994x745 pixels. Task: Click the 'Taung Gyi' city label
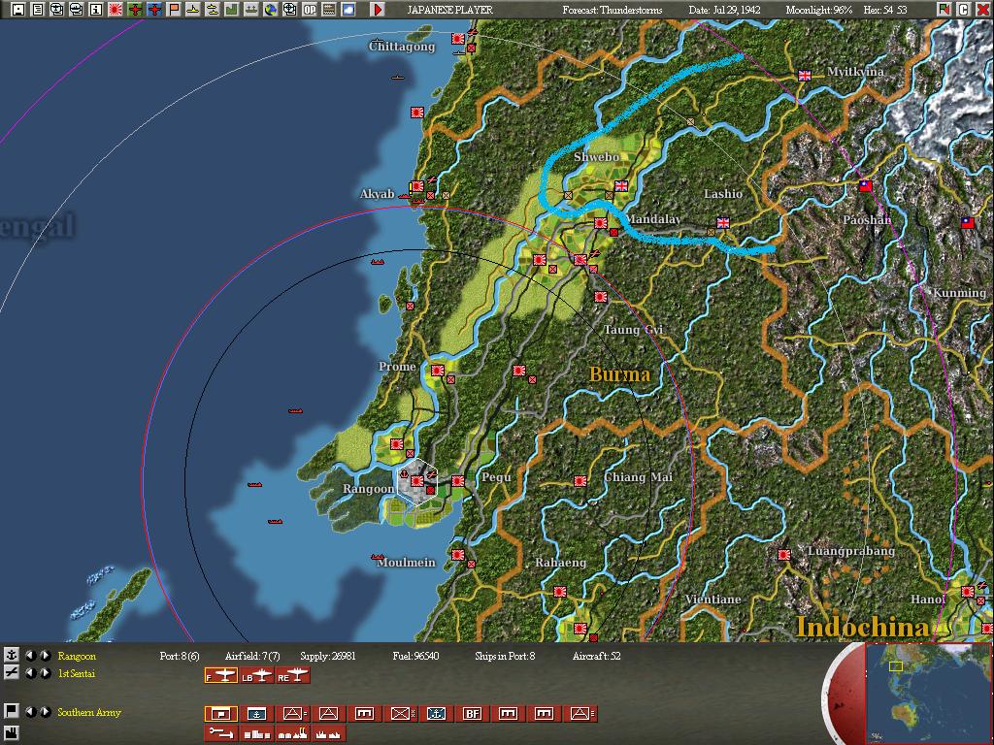pos(633,330)
